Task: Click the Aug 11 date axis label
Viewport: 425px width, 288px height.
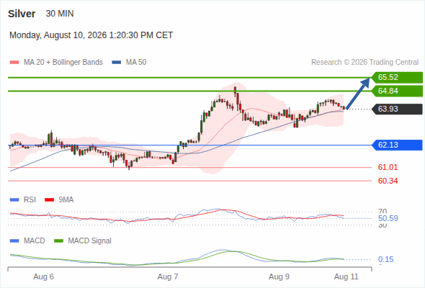Action: pos(346,276)
